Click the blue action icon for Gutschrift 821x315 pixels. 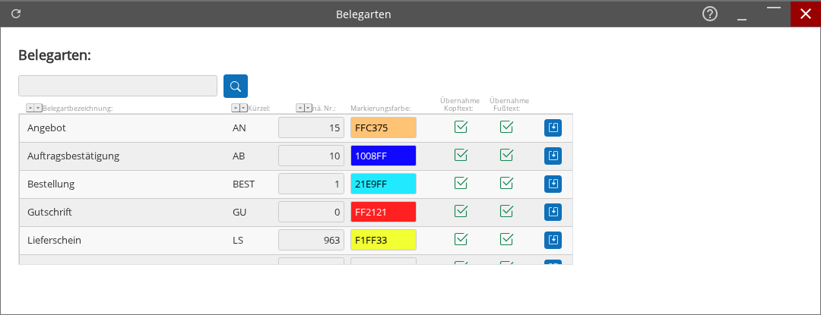tap(553, 212)
